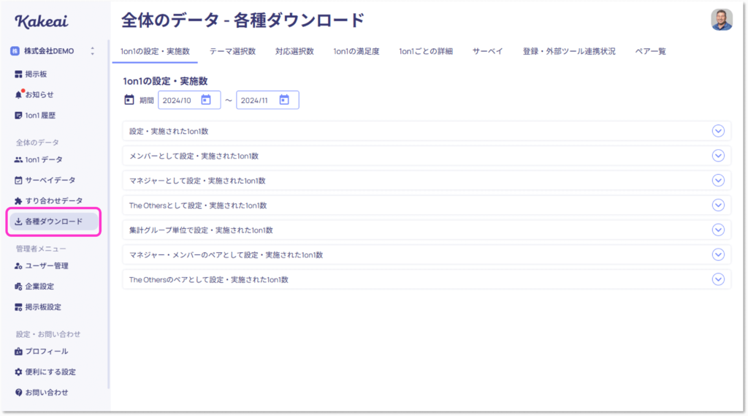Switch to the テーマ選択数 tab
The width and height of the screenshot is (748, 416).
[x=232, y=51]
